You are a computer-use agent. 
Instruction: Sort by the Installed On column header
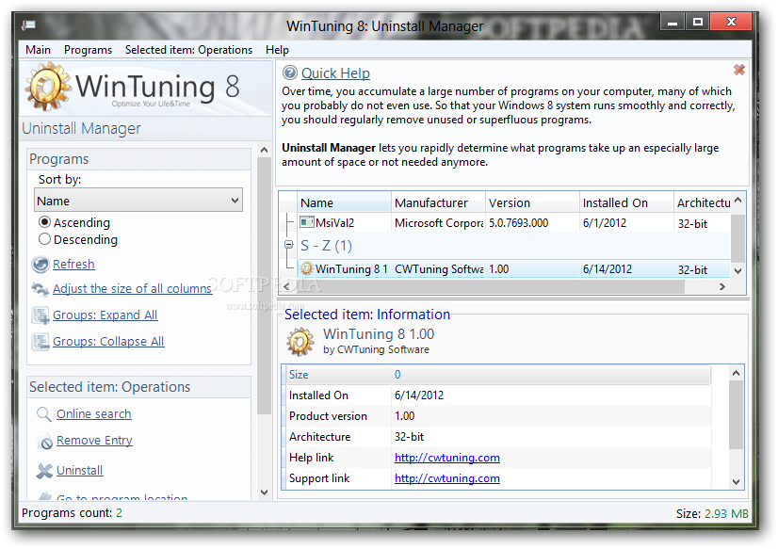tap(626, 202)
